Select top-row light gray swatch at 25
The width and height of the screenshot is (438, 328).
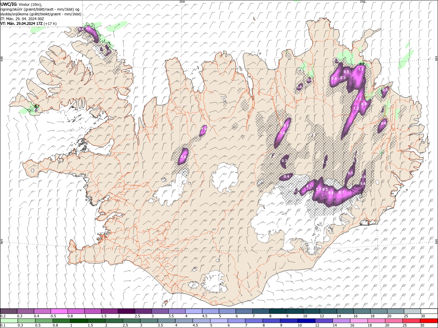point(412,311)
